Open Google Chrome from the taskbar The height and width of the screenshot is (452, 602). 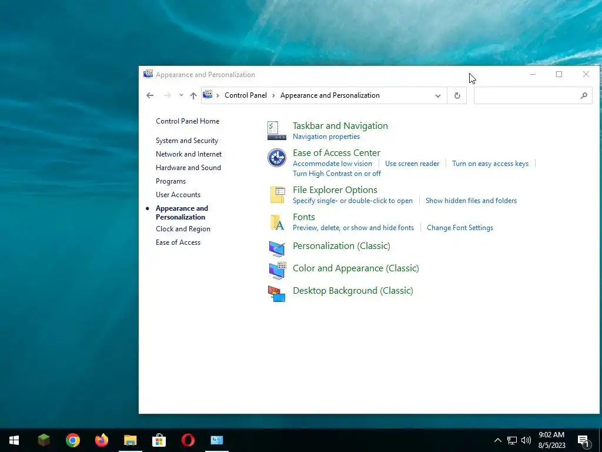72,440
